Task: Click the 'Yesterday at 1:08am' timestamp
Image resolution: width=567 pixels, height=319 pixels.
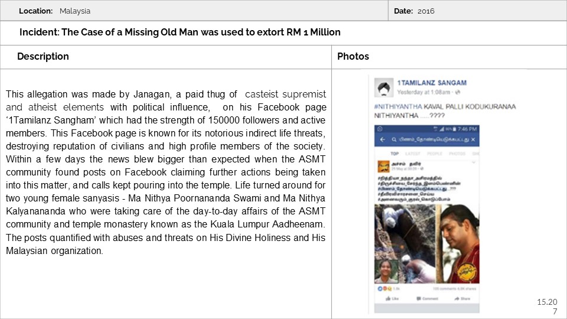Action: [x=422, y=93]
